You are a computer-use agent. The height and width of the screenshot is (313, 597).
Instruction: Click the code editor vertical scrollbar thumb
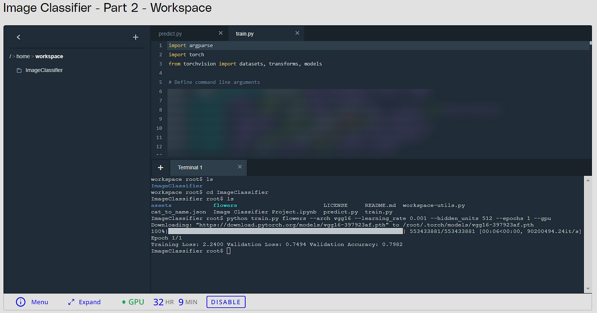tap(591, 43)
